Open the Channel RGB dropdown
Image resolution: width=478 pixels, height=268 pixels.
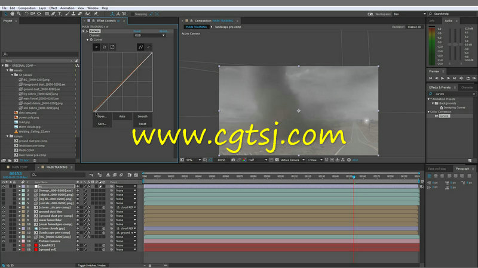click(150, 35)
